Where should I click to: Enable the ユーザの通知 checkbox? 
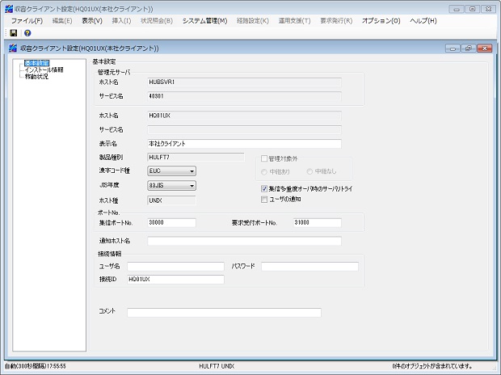click(264, 199)
